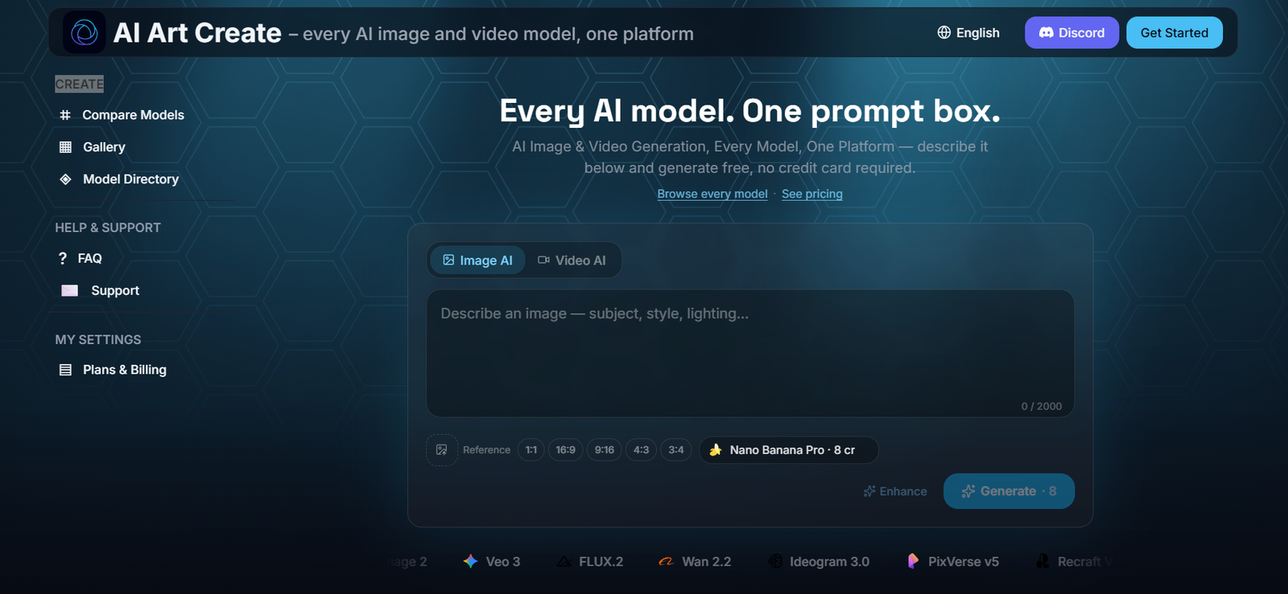Follow the See pricing link
1288x594 pixels.
(812, 194)
